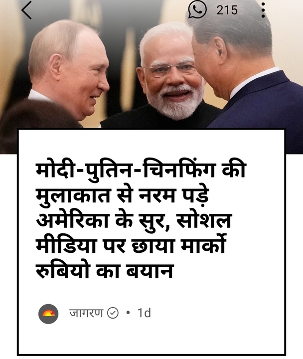Tap the 1d timestamp
This screenshot has width=303, height=359.
tap(144, 313)
